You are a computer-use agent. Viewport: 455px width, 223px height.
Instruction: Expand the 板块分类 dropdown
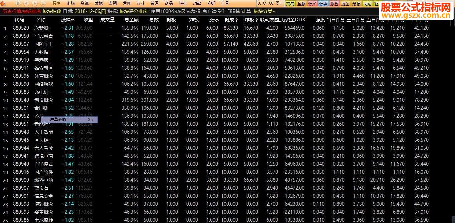[265, 11]
